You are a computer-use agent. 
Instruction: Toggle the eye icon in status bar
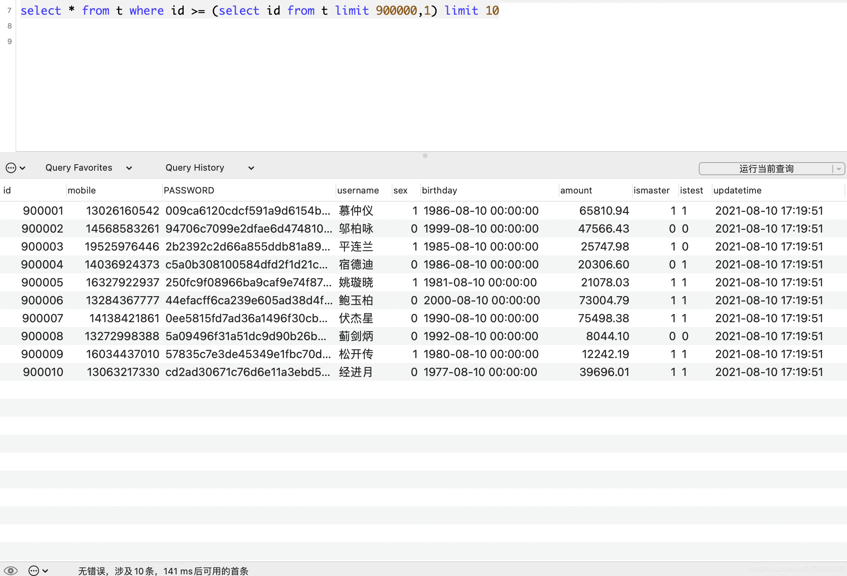coord(11,571)
